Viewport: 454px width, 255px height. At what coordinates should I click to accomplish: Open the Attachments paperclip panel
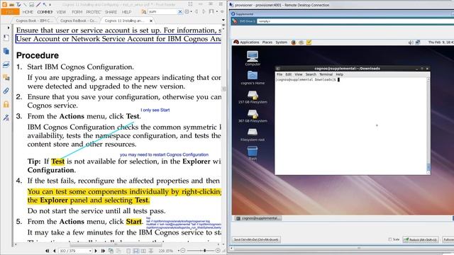[x=6, y=91]
